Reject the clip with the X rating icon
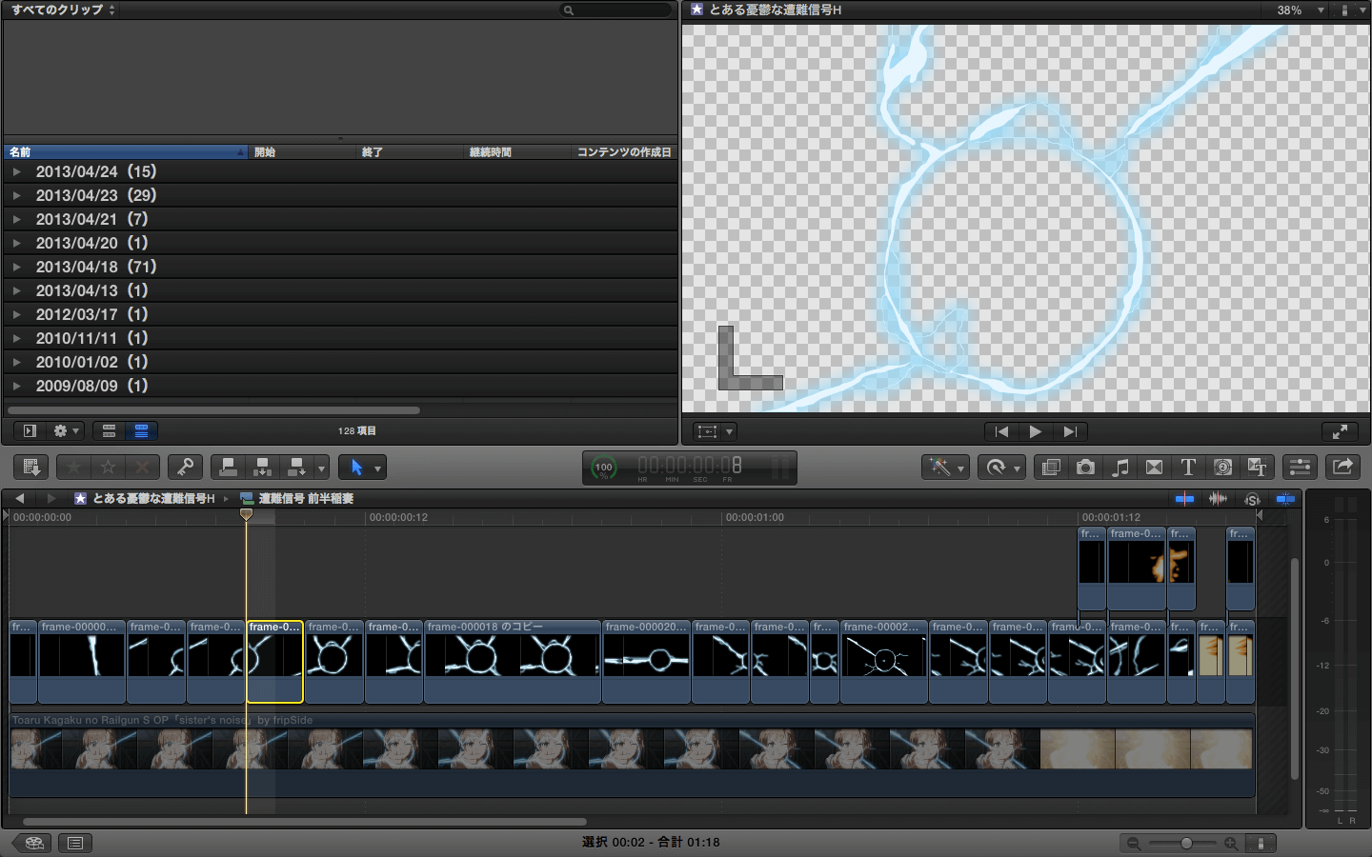Image resolution: width=1372 pixels, height=857 pixels. point(143,467)
